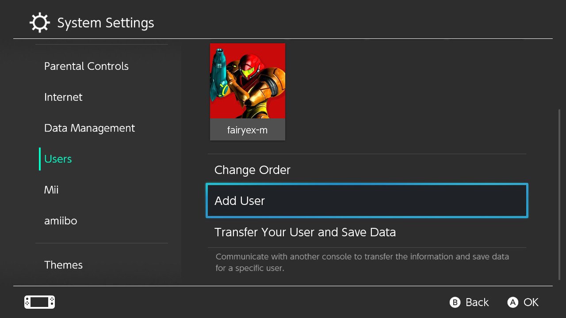Open Transfer Your User and Save Data
Image resolution: width=566 pixels, height=318 pixels.
[305, 232]
